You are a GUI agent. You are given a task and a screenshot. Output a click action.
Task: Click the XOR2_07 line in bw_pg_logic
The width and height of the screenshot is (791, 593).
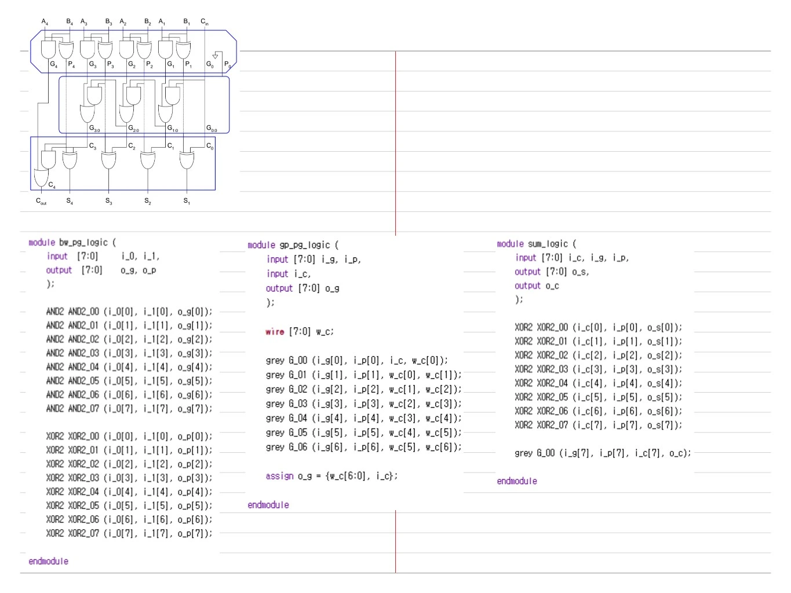coord(129,533)
